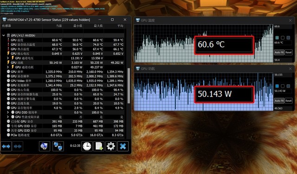Click Reset in the GPU 功耗 graph
The height and width of the screenshot is (174, 297).
pos(289,101)
